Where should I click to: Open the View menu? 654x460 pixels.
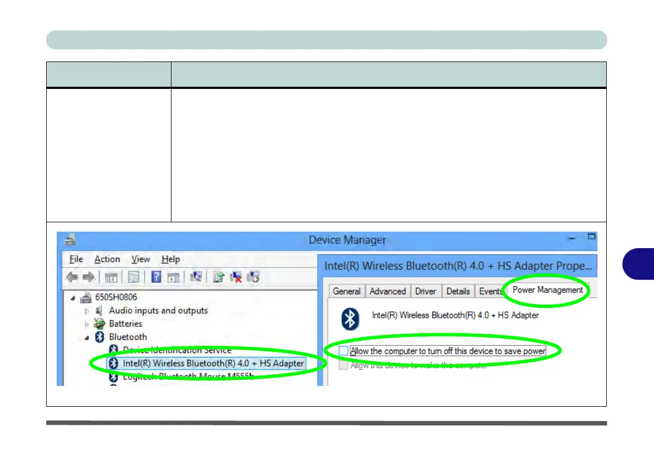pyautogui.click(x=141, y=259)
